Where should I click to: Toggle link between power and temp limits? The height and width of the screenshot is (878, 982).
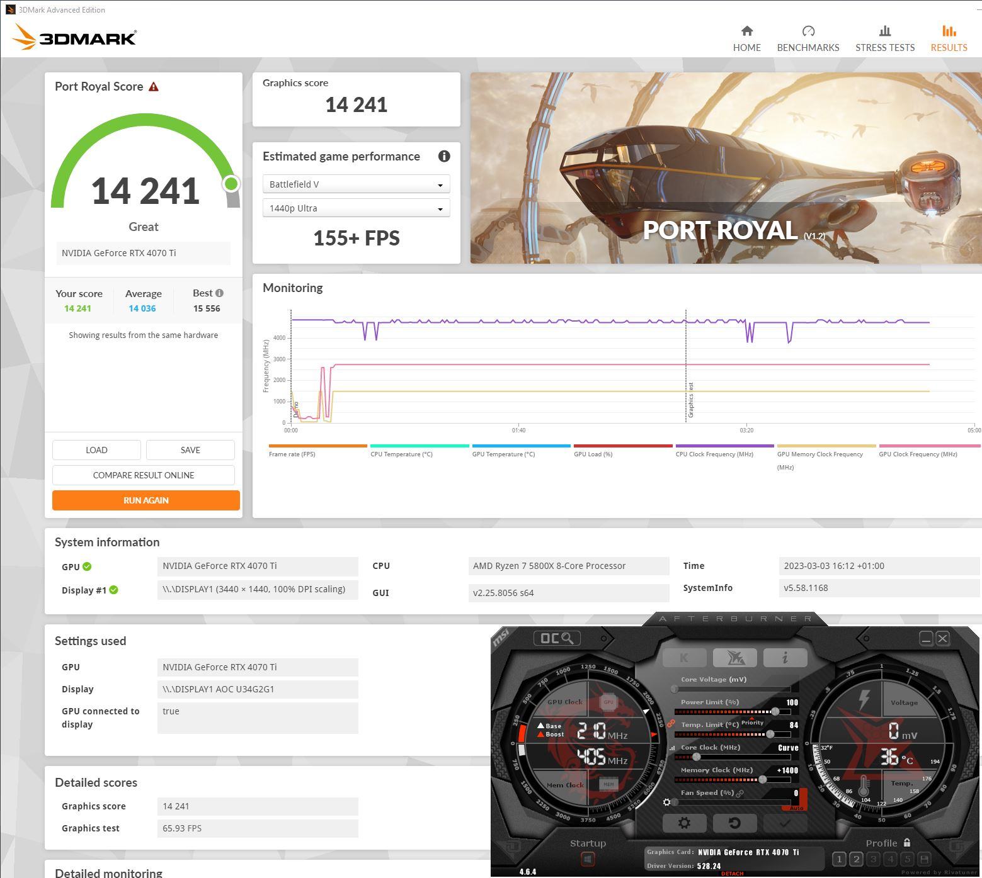(671, 724)
